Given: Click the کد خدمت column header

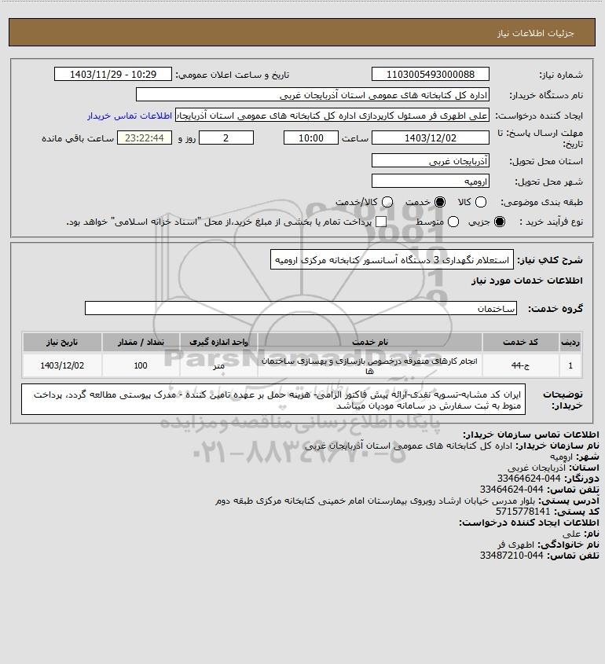Looking at the screenshot, I should click(520, 342).
